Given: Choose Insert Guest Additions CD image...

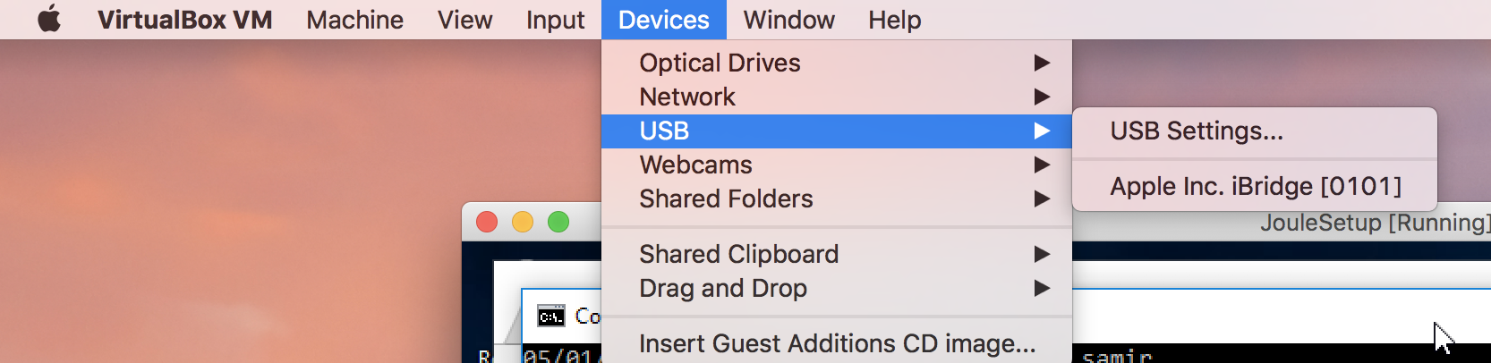Looking at the screenshot, I should (837, 343).
